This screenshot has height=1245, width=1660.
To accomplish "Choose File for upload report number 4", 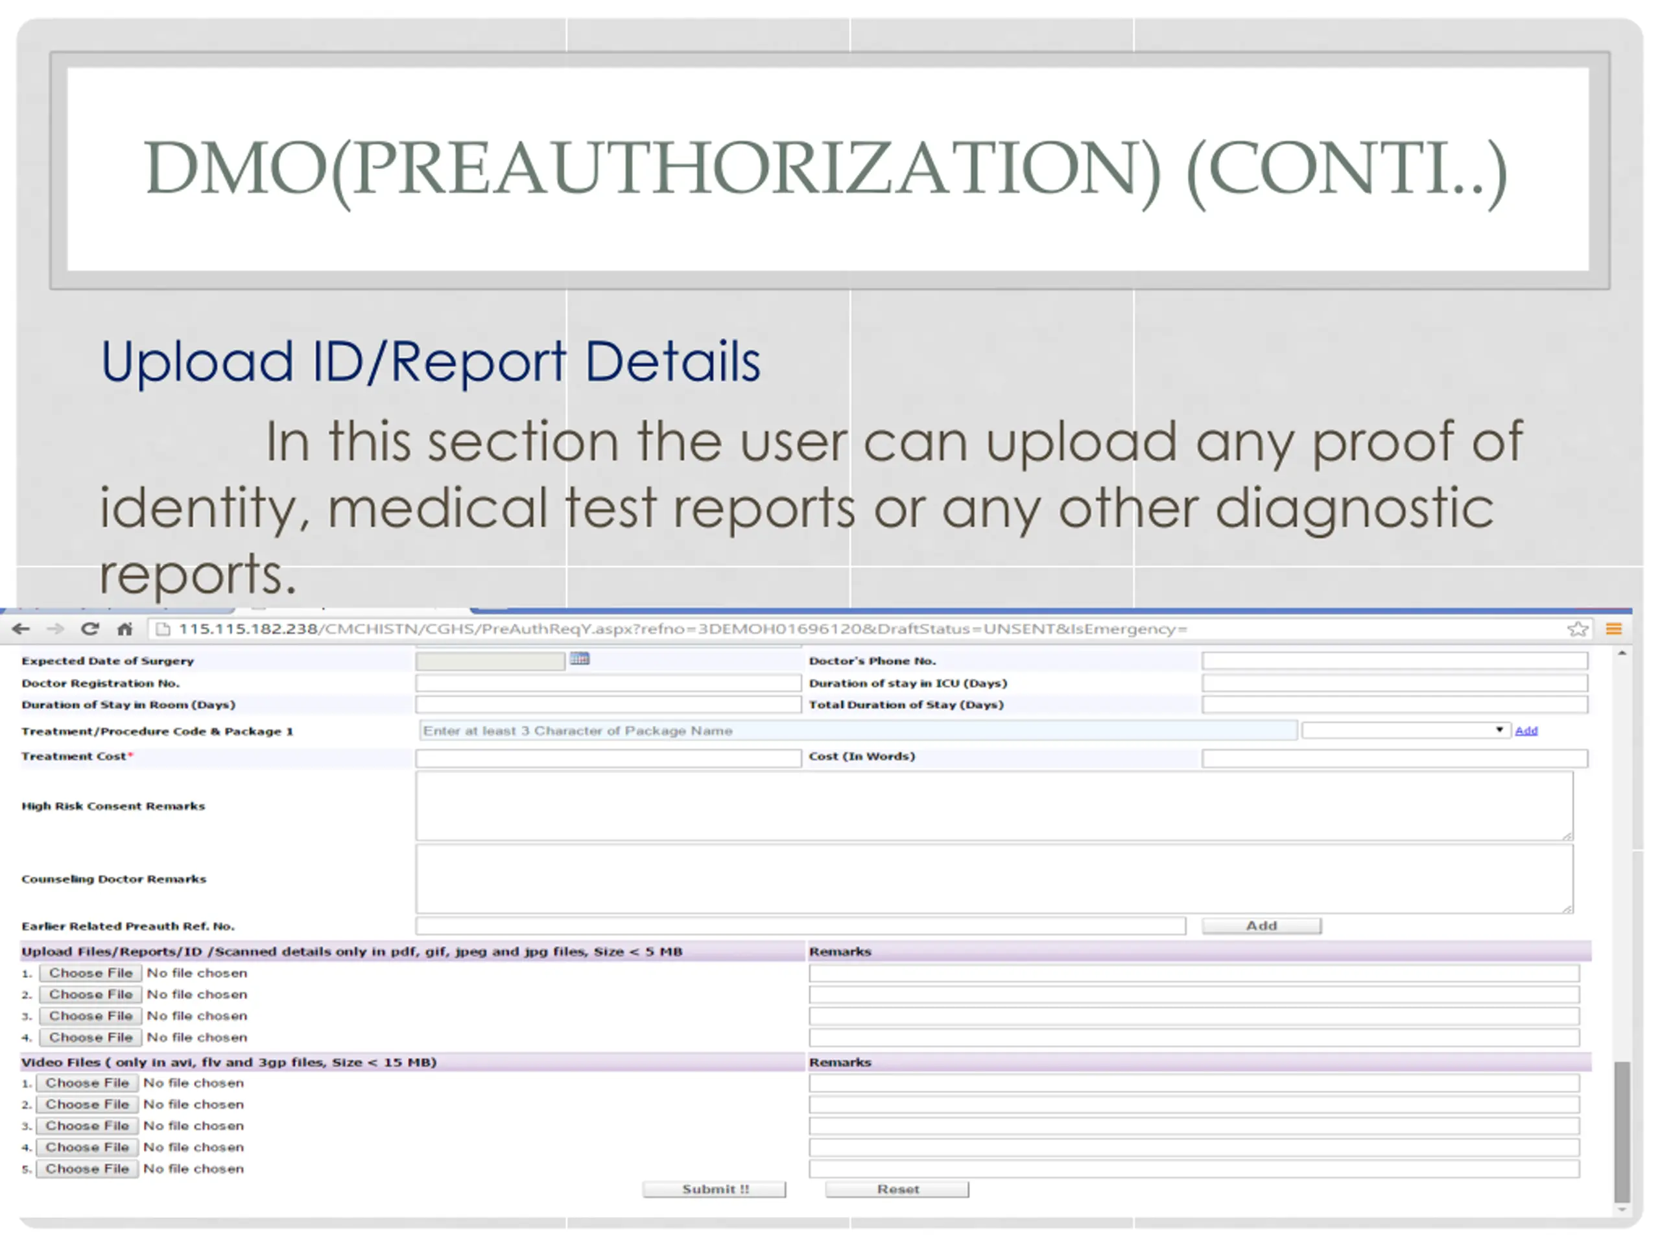I will pos(91,1038).
